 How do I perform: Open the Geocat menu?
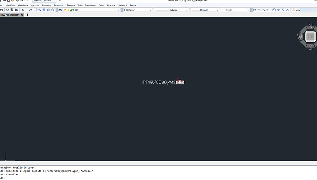pos(133,5)
